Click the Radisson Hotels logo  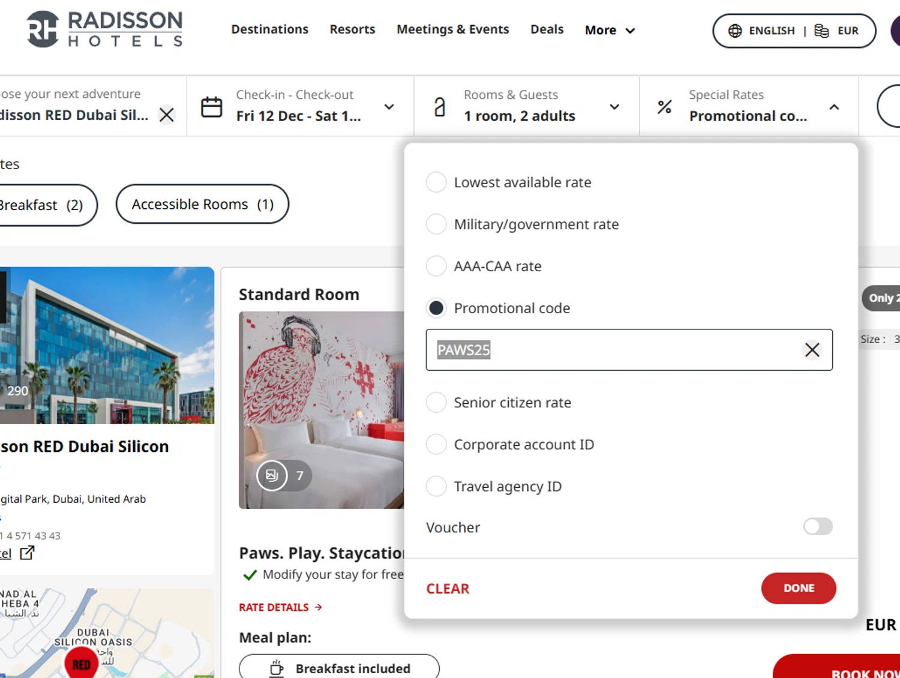[104, 29]
